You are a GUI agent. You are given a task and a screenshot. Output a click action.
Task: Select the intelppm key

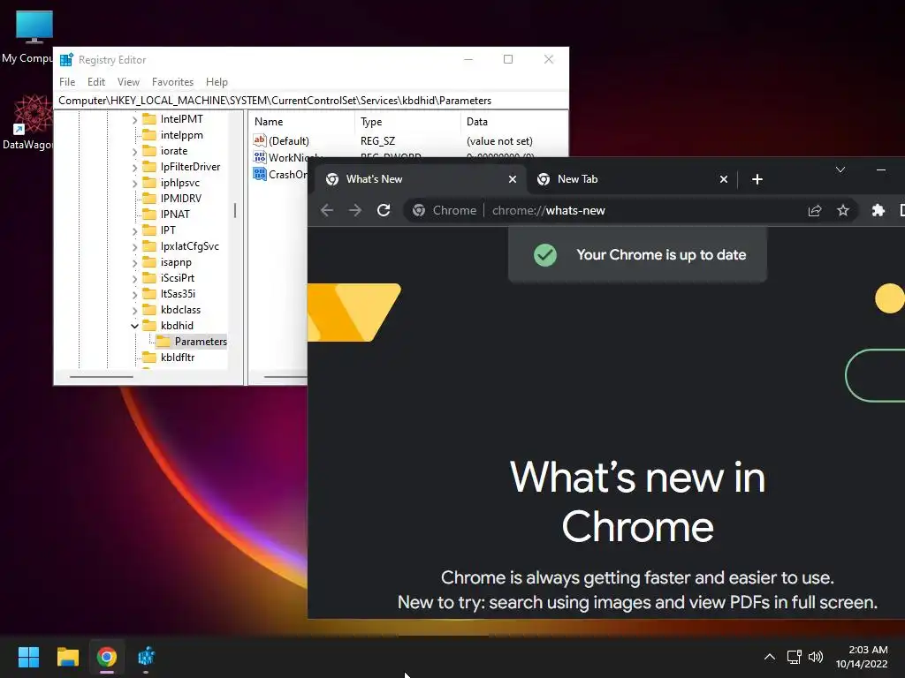[181, 135]
